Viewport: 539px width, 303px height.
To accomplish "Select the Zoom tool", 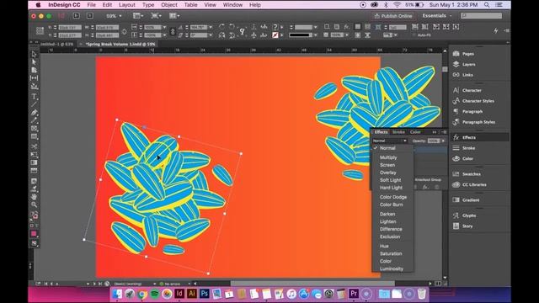I will (x=34, y=205).
